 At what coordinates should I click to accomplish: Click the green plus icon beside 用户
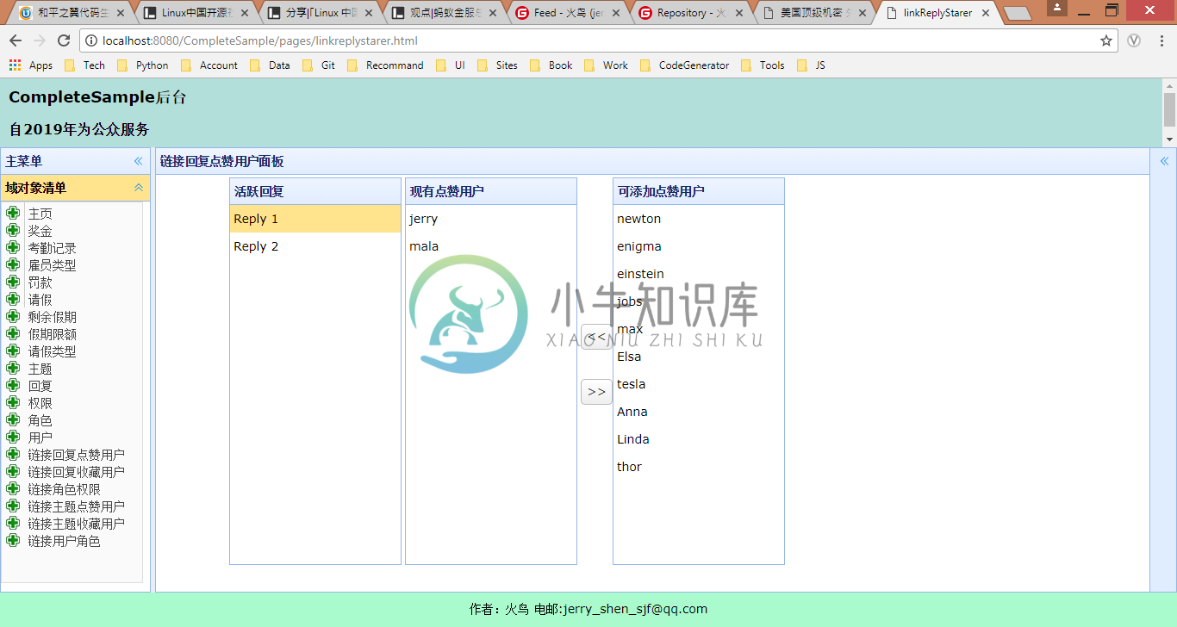13,437
